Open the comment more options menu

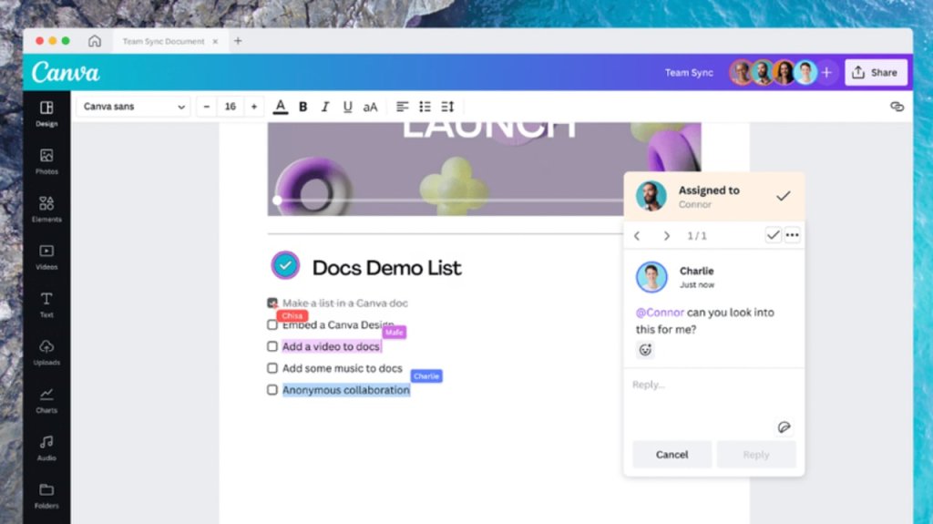[792, 235]
